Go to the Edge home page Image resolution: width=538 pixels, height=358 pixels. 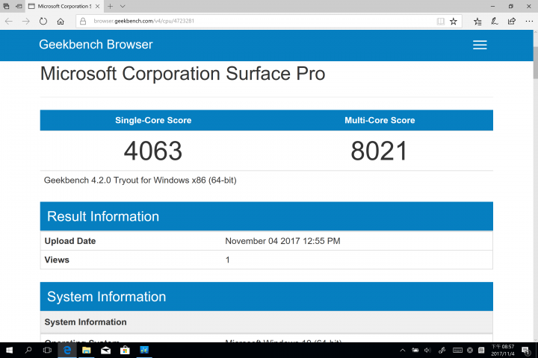(61, 21)
